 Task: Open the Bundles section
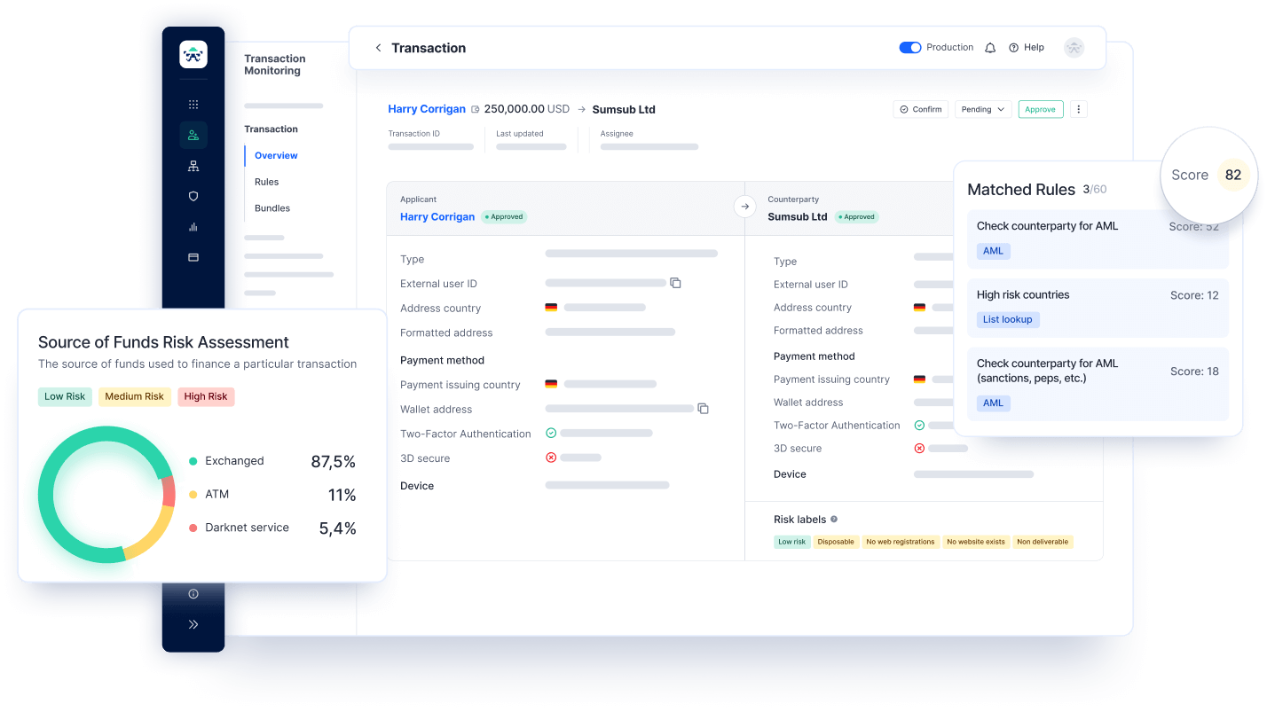click(x=272, y=208)
